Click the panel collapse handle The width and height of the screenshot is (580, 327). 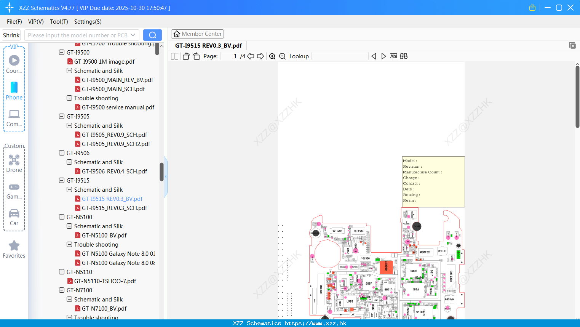click(166, 176)
